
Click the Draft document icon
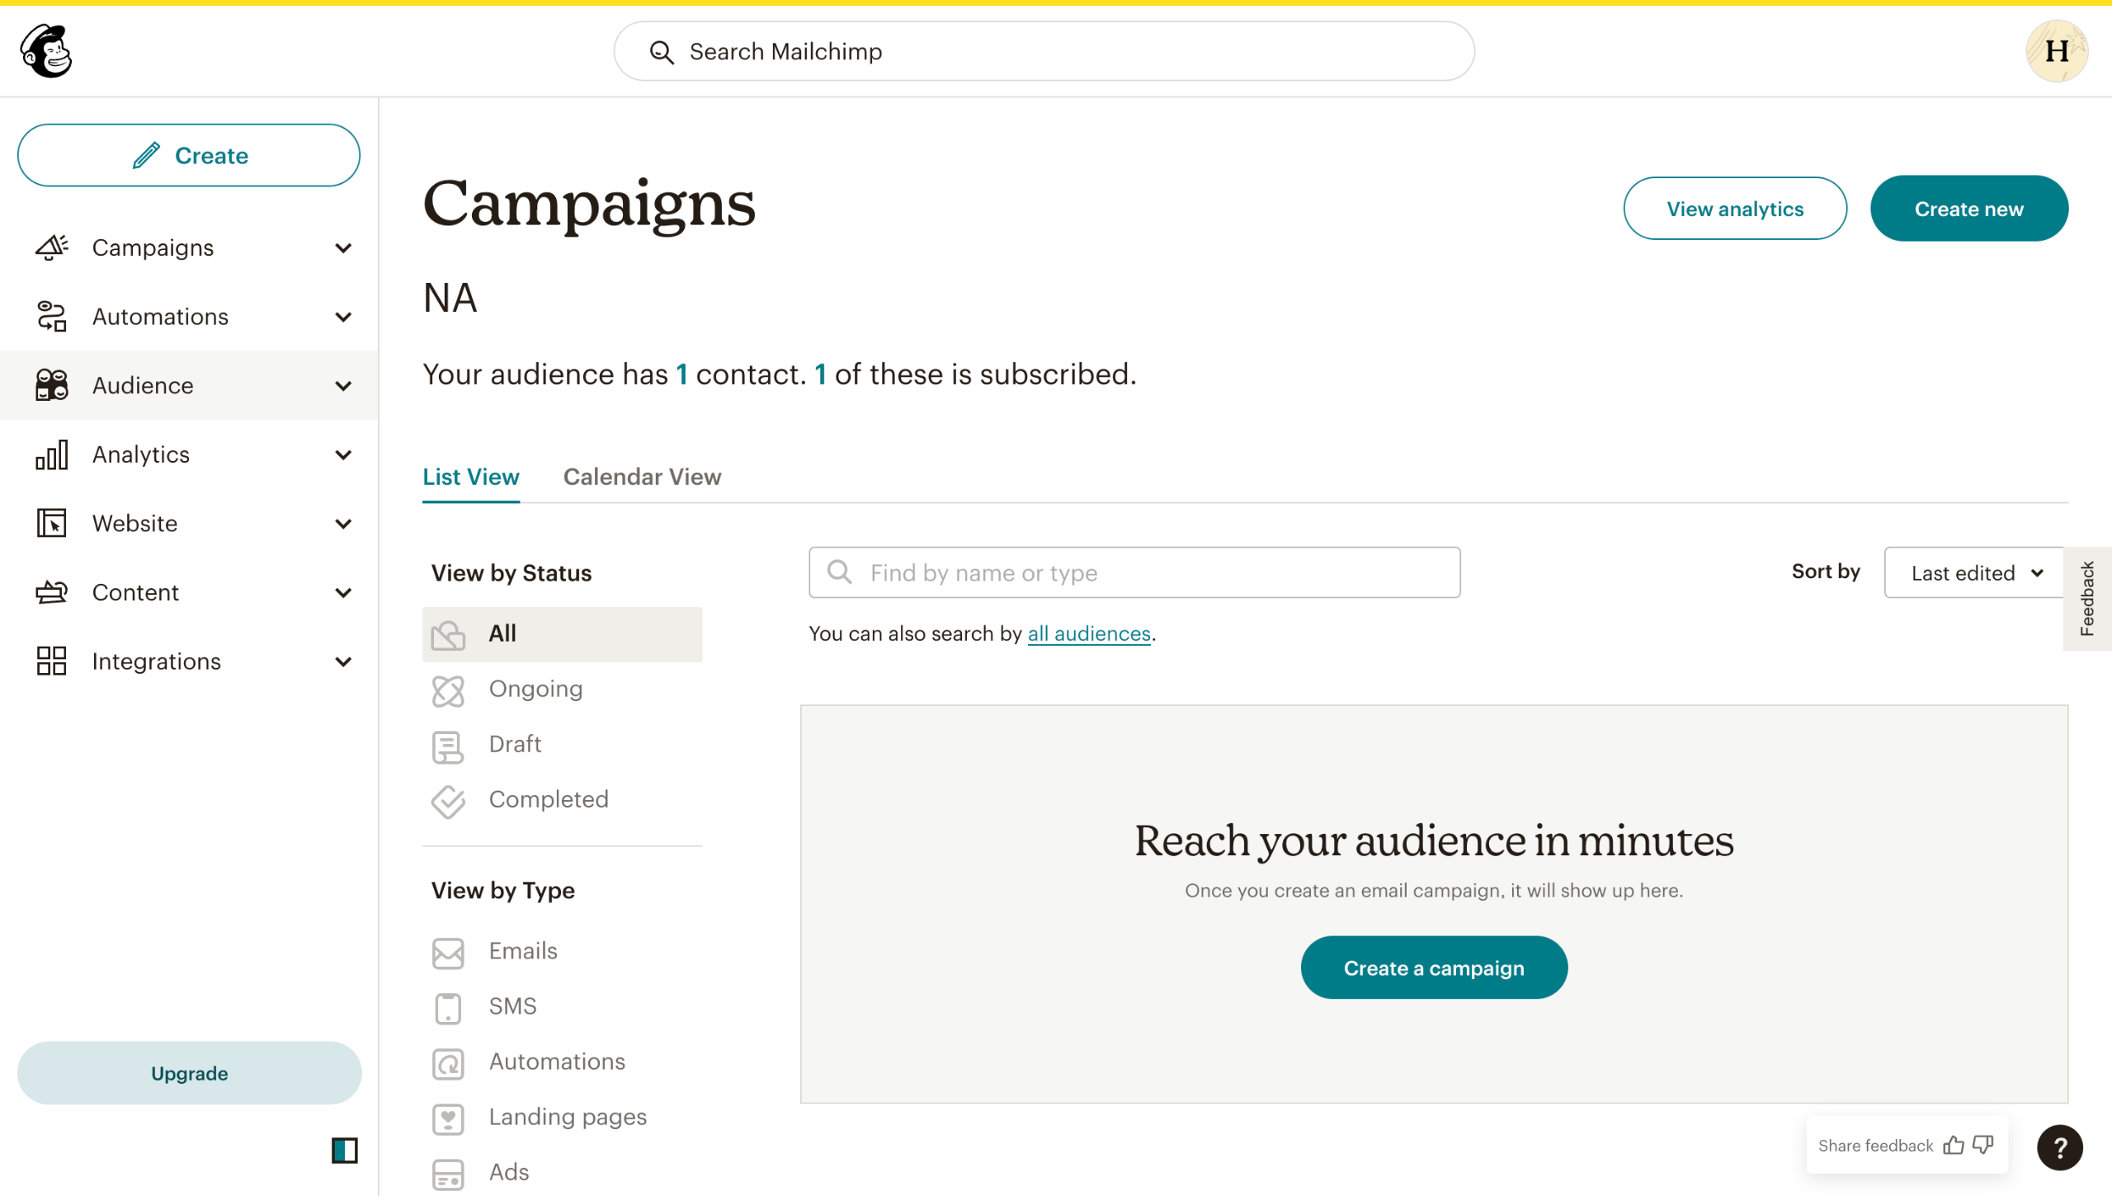(x=448, y=746)
